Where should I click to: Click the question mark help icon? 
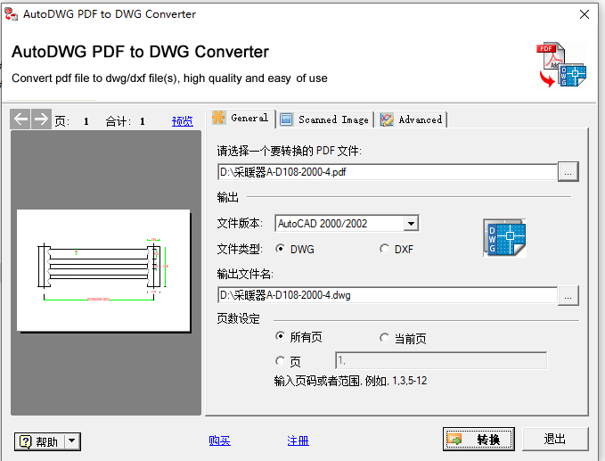click(25, 441)
